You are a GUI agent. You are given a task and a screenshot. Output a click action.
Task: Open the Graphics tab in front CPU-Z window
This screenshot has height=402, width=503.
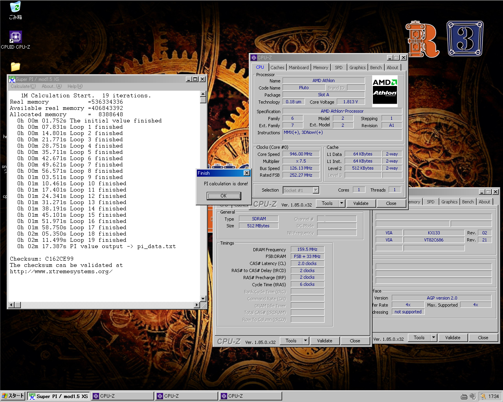tap(357, 68)
